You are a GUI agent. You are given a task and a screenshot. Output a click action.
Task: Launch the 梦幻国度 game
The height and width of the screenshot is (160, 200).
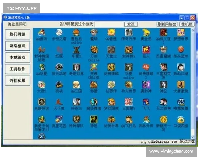pos(111,102)
